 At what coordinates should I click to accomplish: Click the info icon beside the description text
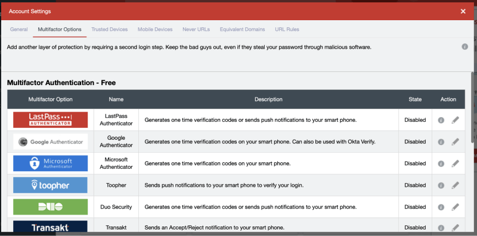464,47
